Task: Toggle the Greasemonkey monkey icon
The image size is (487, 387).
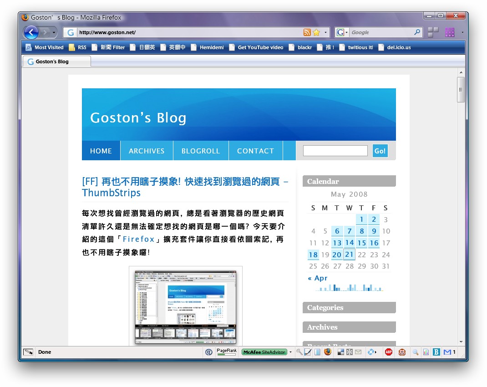Action: coord(402,352)
